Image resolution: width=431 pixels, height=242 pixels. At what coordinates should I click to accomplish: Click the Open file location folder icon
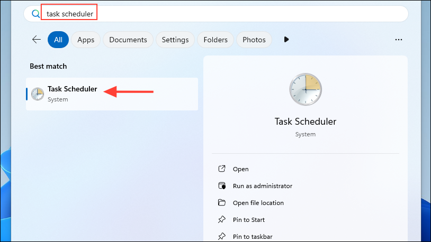tap(222, 202)
